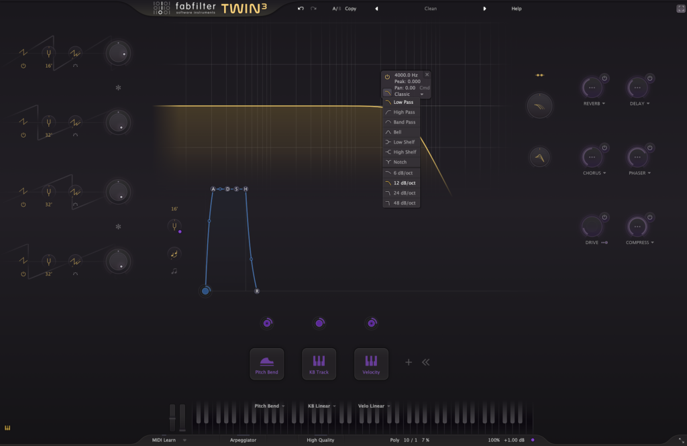Select High Pass filter shape
The height and width of the screenshot is (446, 687).
404,112
